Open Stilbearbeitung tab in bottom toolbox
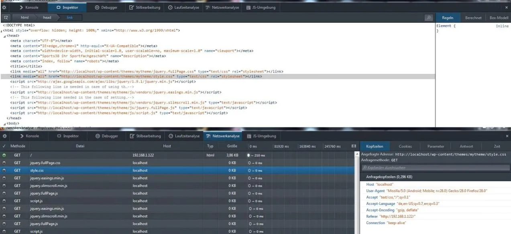The height and width of the screenshot is (234, 511). tap(145, 136)
